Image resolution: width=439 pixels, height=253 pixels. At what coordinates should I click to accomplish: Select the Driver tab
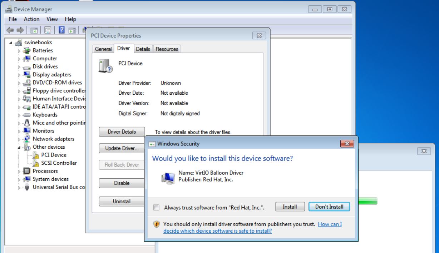pos(124,48)
